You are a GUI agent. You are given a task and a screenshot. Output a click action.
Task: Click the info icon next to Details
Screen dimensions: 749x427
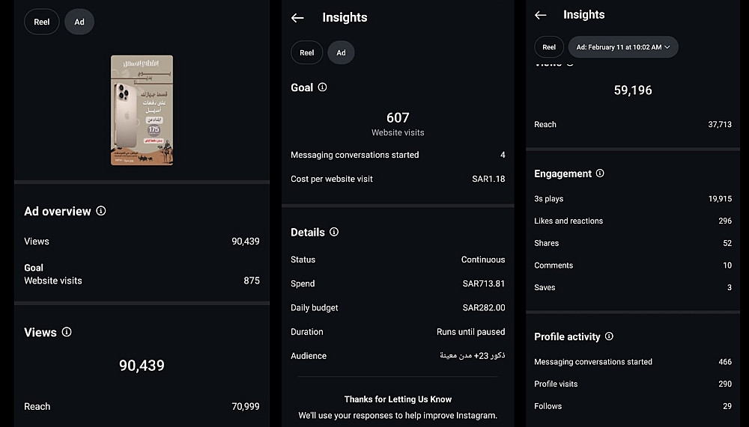tap(334, 232)
